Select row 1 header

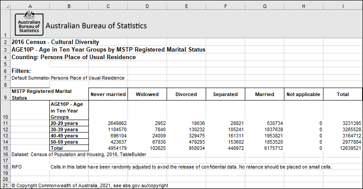point(5,24)
